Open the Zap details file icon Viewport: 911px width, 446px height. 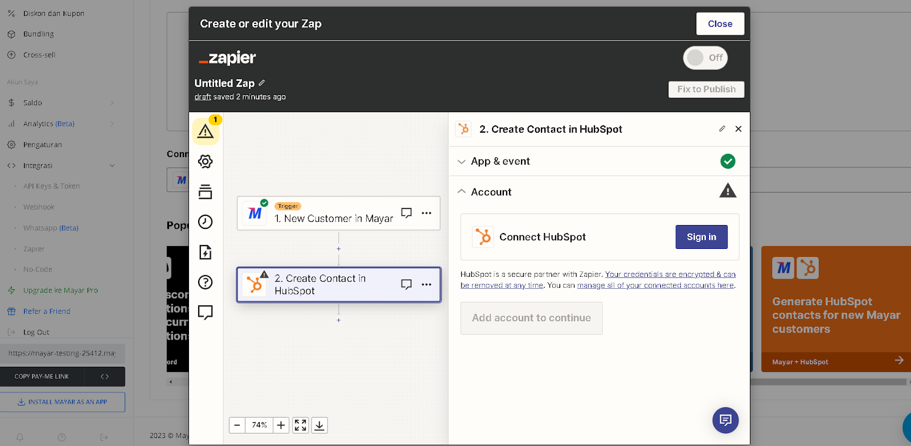tap(206, 252)
